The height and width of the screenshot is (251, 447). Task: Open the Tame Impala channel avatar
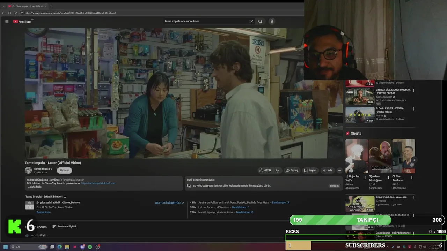tap(28, 170)
